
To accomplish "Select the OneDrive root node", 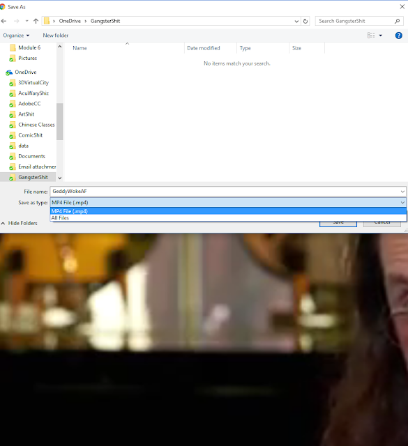I will click(x=26, y=72).
